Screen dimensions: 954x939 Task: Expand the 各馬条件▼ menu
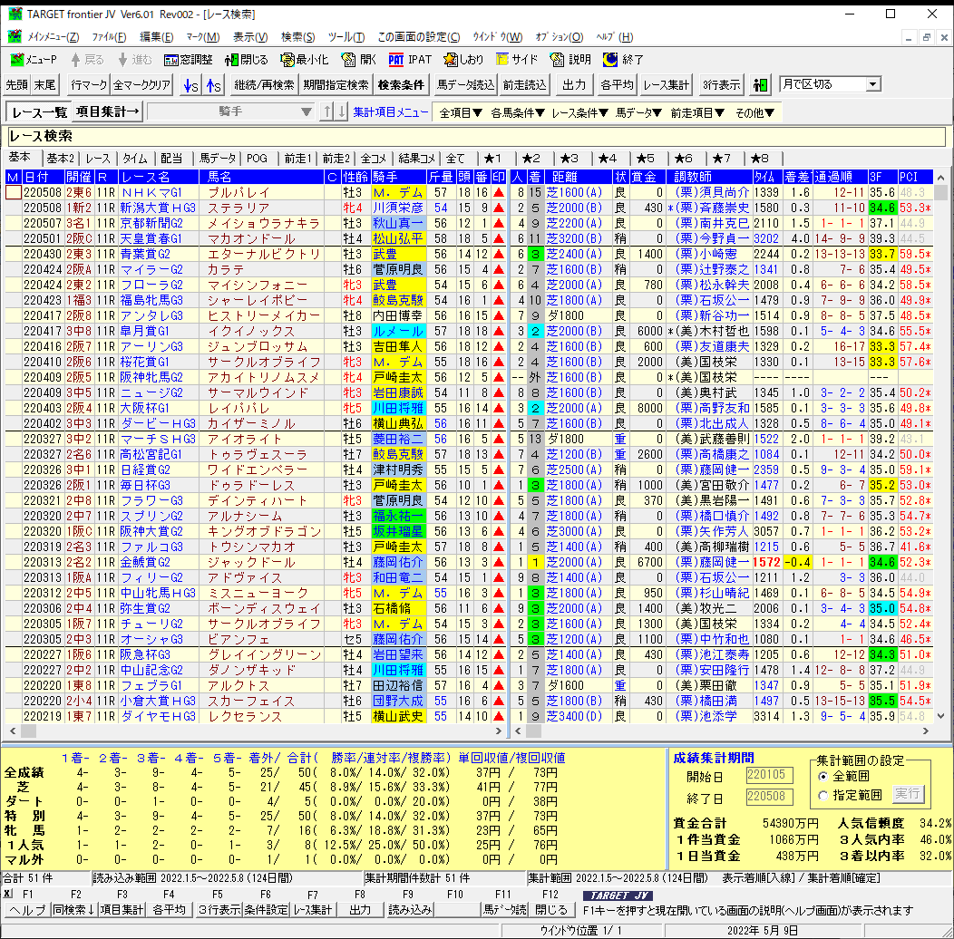click(517, 112)
